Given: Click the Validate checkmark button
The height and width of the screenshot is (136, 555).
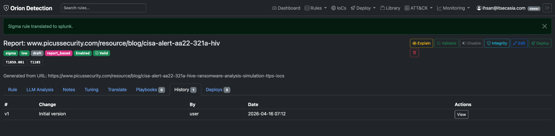Looking at the screenshot, I should tap(446, 43).
